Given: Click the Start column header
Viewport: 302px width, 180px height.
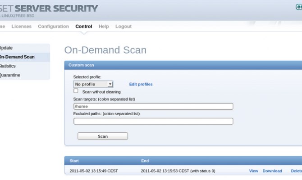Looking at the screenshot, I should tap(74, 161).
